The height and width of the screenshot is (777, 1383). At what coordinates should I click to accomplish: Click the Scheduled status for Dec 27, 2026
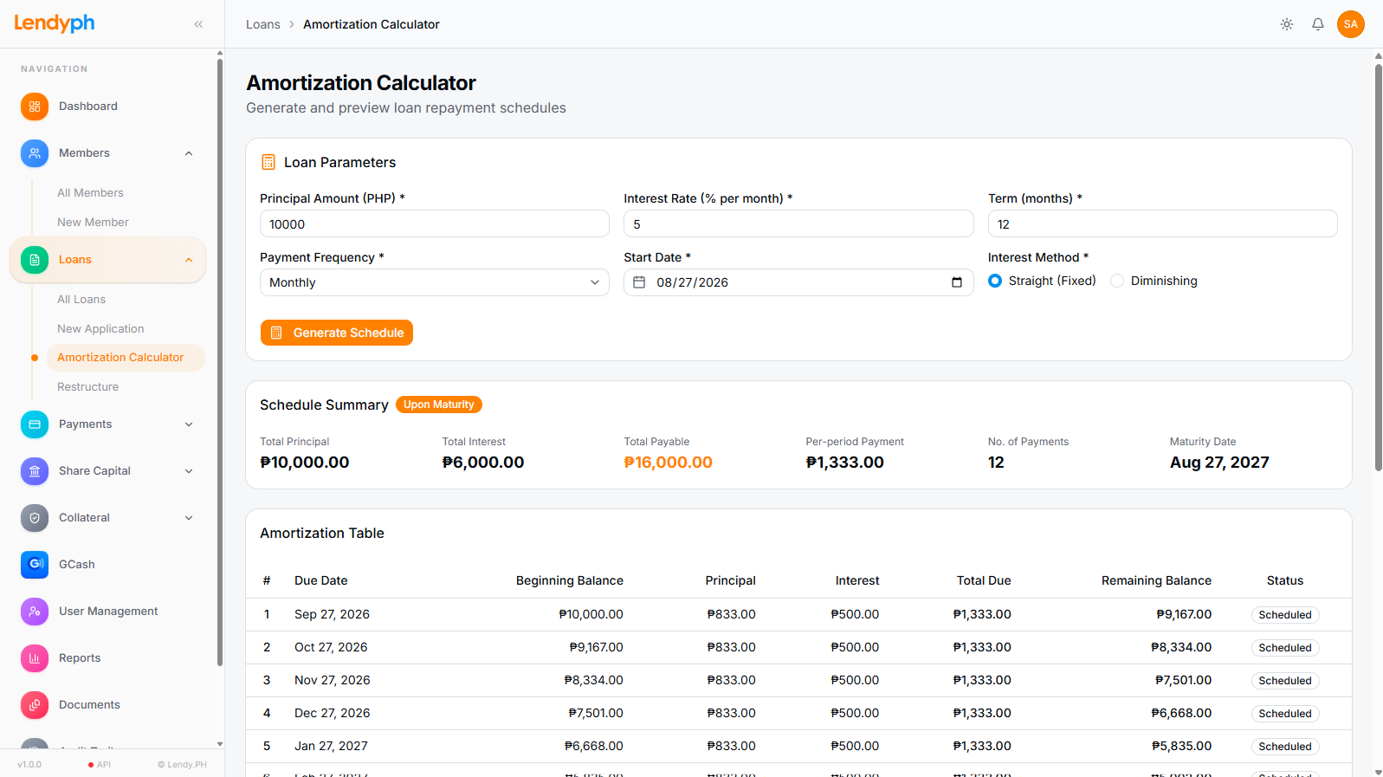tap(1285, 714)
